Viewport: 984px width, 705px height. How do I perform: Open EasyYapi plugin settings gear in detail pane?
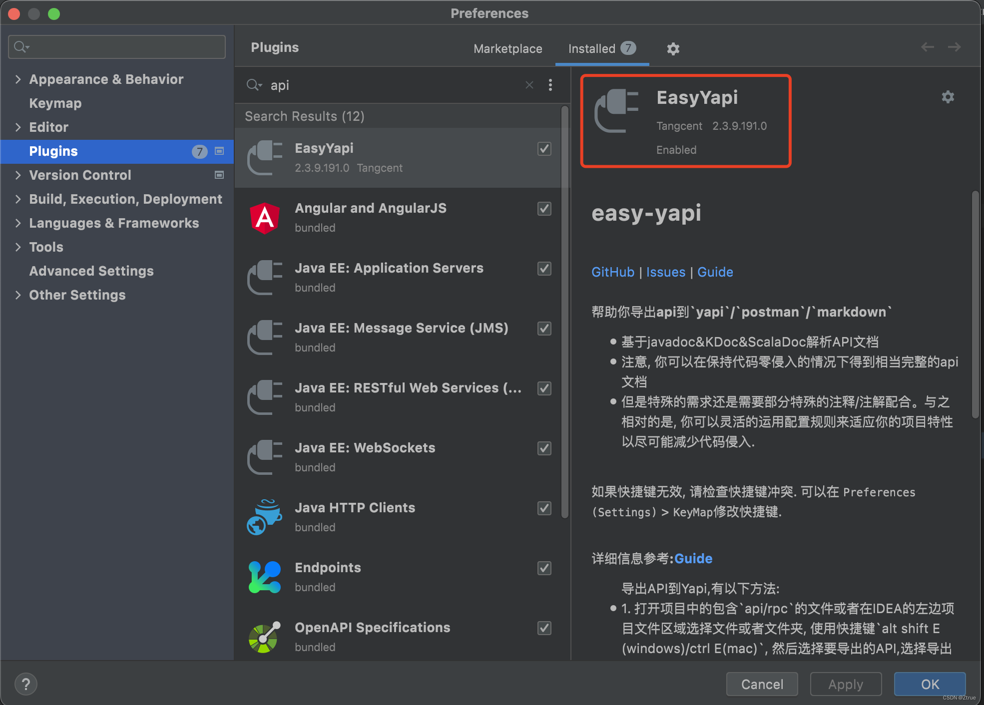[x=948, y=97]
